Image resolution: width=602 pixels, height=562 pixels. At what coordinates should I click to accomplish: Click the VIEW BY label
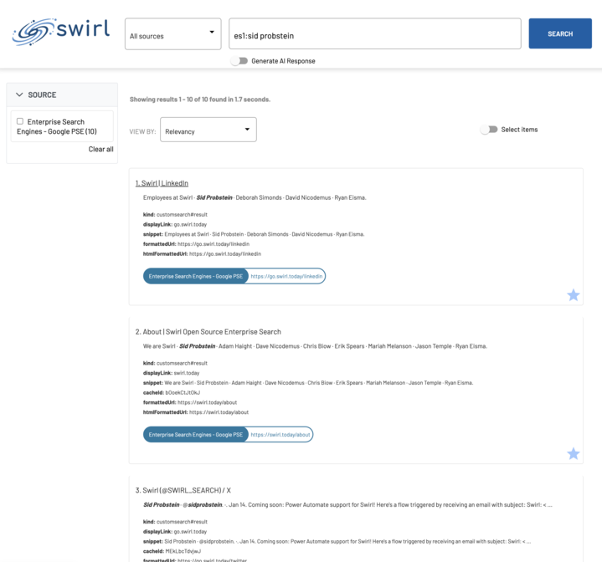point(142,131)
